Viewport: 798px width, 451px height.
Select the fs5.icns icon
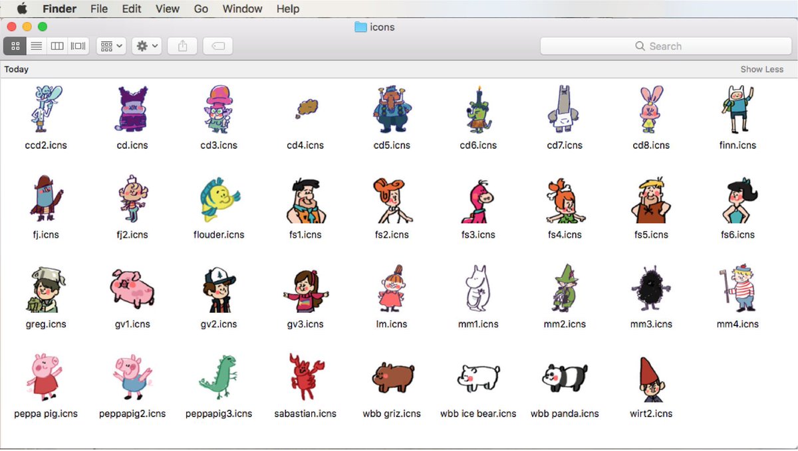(x=651, y=201)
